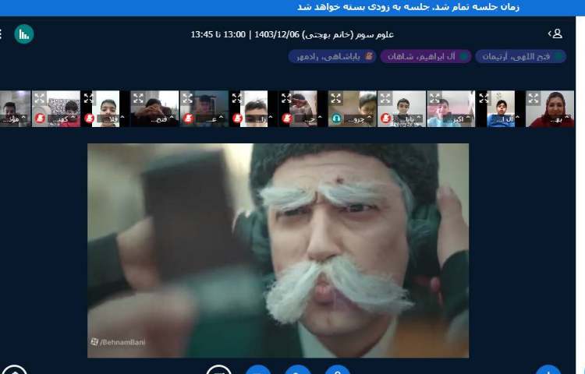Fullscreen the فلا... webcam
585x374 pixels.
point(88,98)
